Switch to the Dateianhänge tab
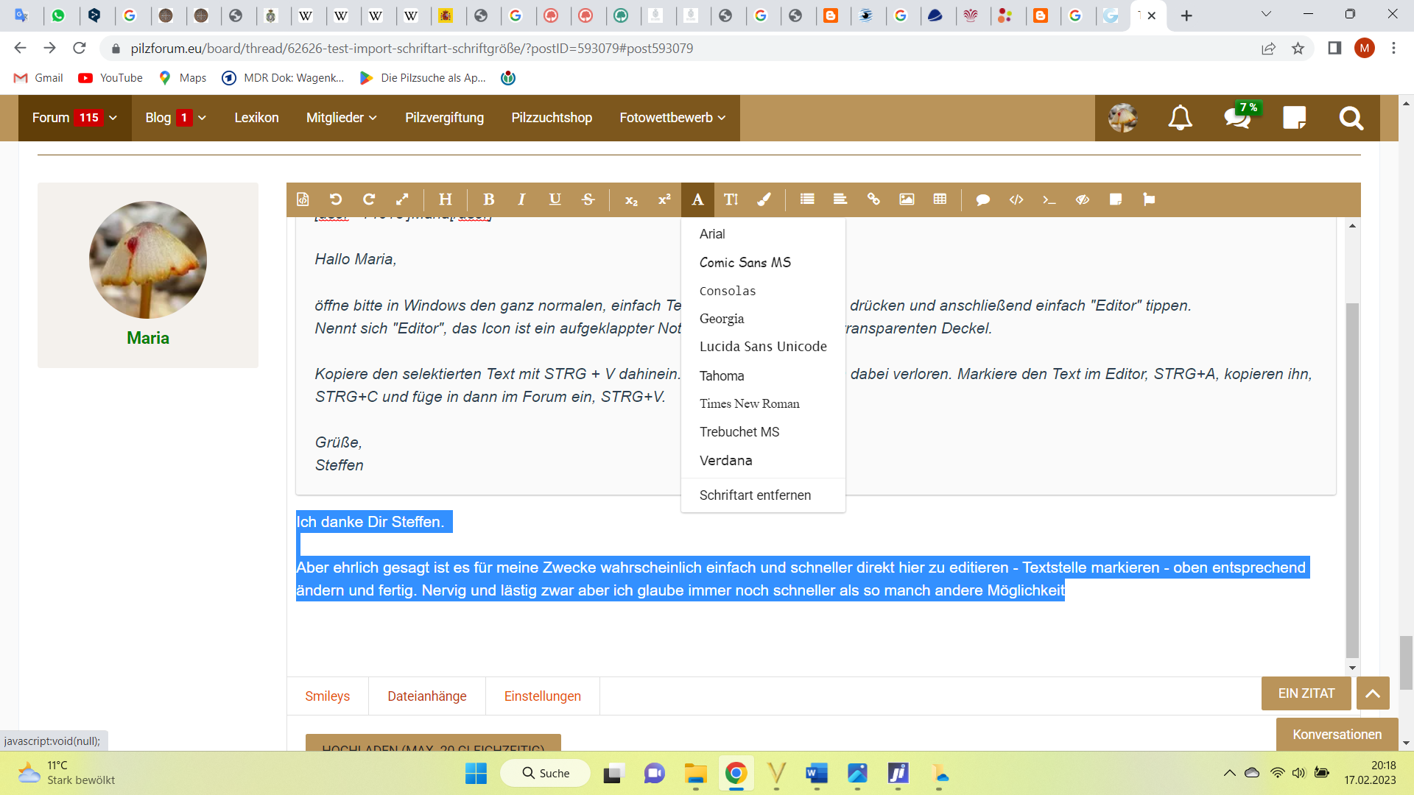The width and height of the screenshot is (1414, 795). [x=427, y=696]
